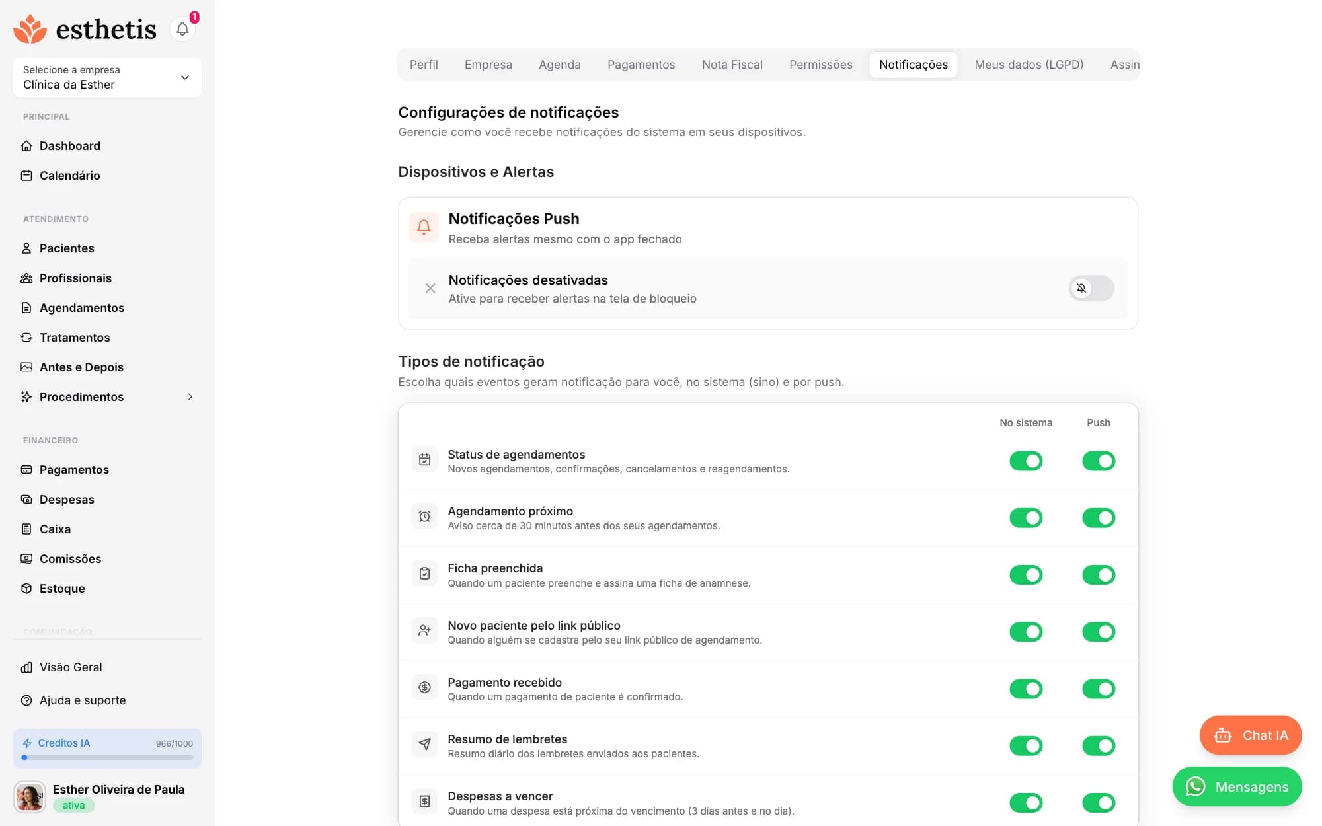Click the Resumo de lembretes paper plane icon

point(424,745)
